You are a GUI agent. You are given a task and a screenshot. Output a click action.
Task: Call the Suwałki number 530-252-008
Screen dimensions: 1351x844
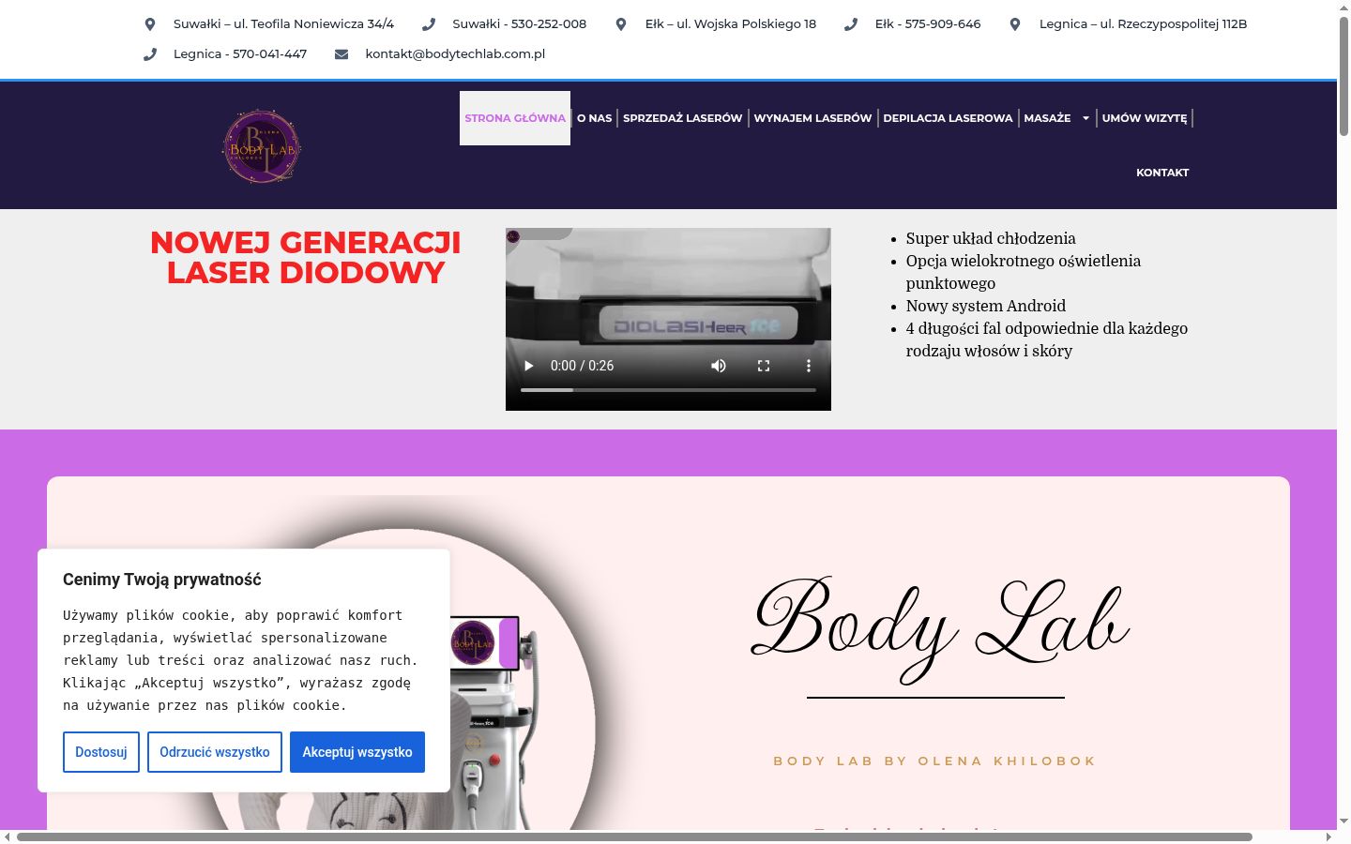pos(520,24)
